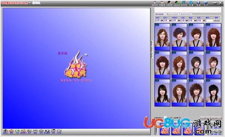Click the camera icon in bottom toolbar

click(6, 131)
